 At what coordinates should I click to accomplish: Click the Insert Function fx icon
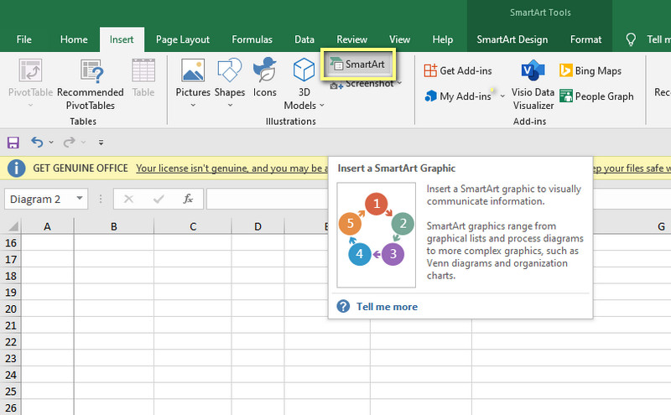[188, 199]
